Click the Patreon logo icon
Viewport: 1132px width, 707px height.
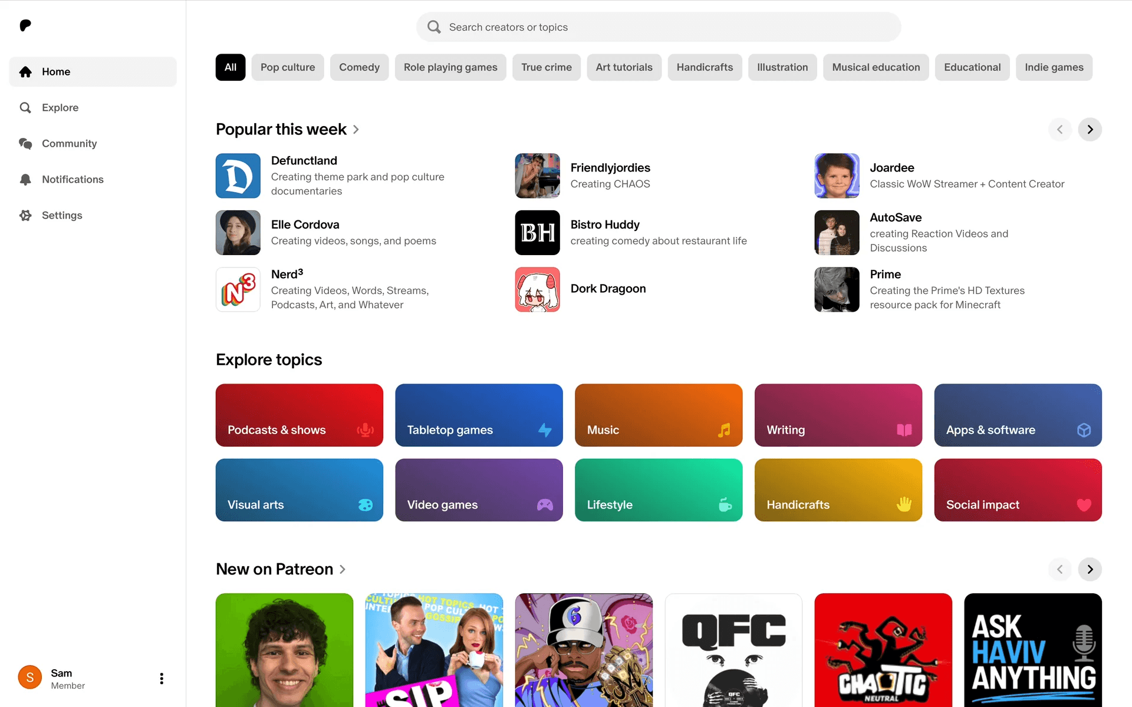[25, 25]
